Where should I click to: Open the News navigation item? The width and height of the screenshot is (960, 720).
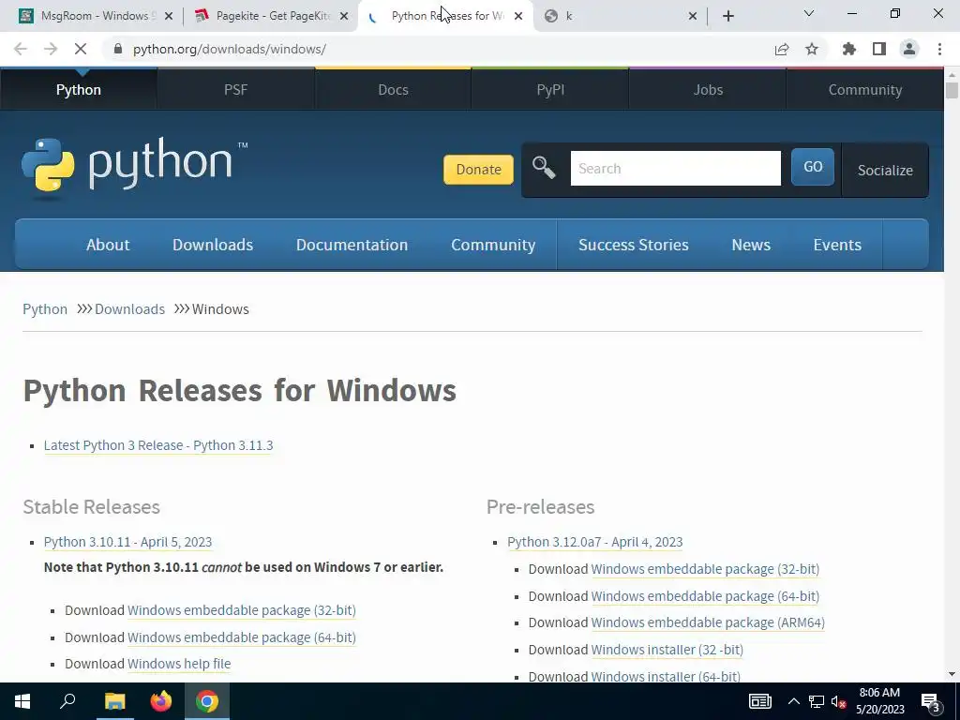(751, 245)
